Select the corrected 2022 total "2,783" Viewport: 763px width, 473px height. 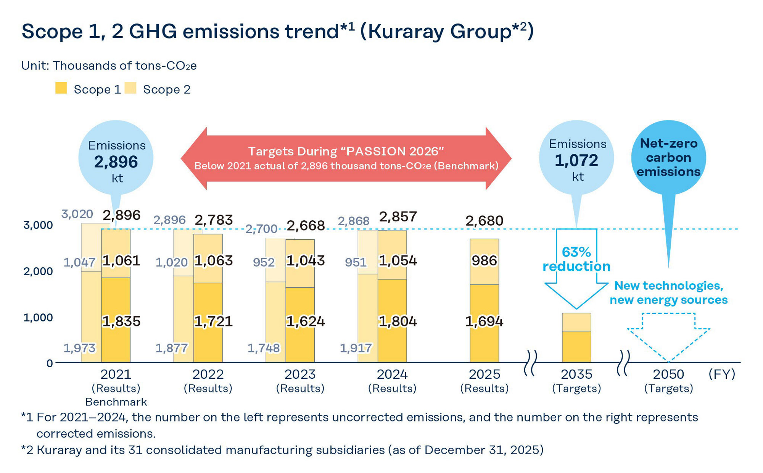pos(214,220)
